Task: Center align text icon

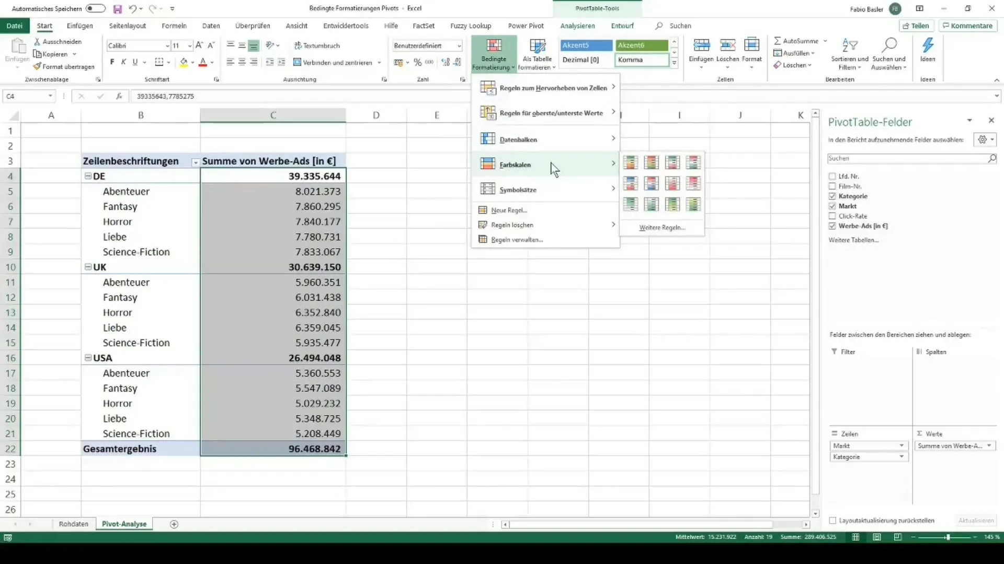Action: tap(242, 62)
